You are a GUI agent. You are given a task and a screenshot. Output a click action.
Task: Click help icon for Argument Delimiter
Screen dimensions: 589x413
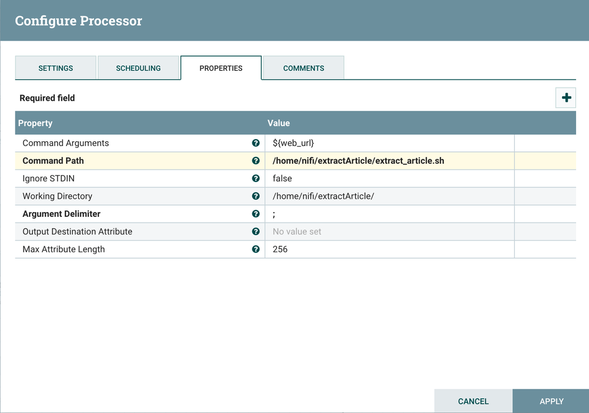[x=256, y=214]
